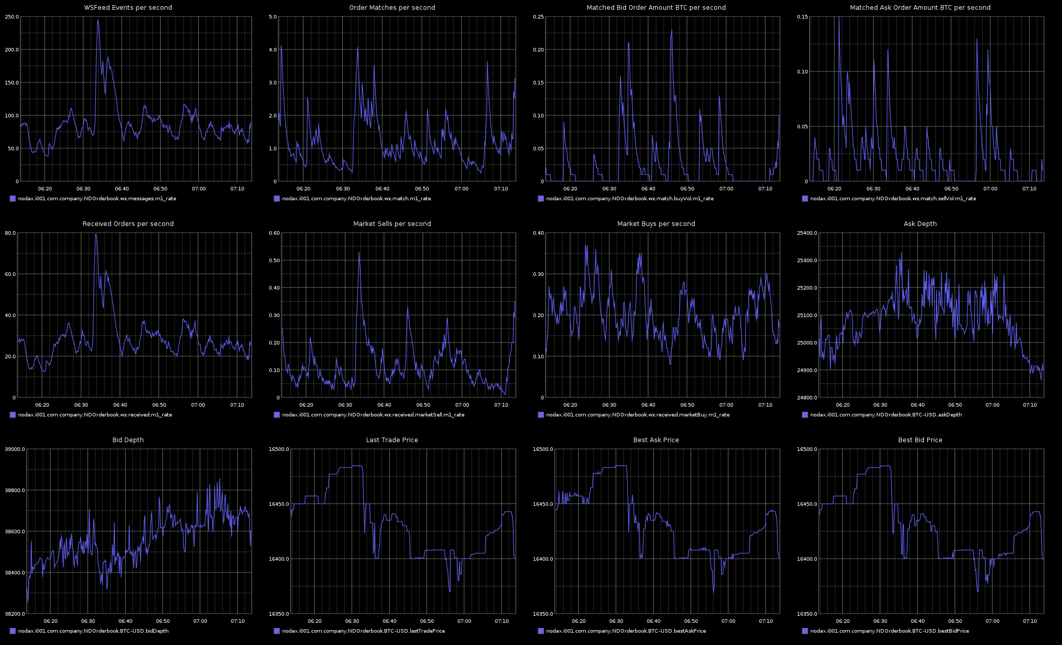This screenshot has width=1062, height=645.
Task: Select the 'Received Orders per second' chart title
Action: (128, 224)
